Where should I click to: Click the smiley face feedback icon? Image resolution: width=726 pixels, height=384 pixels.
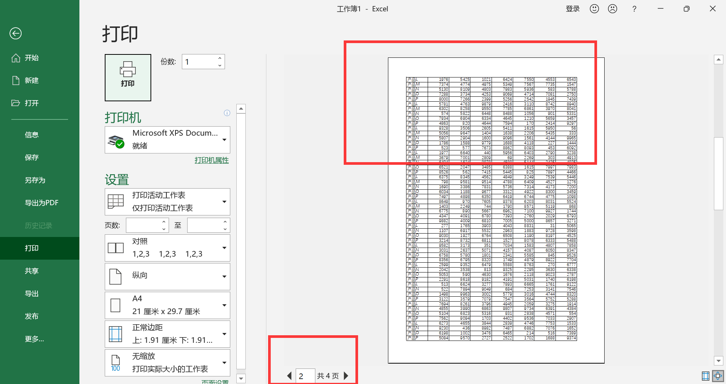[594, 9]
